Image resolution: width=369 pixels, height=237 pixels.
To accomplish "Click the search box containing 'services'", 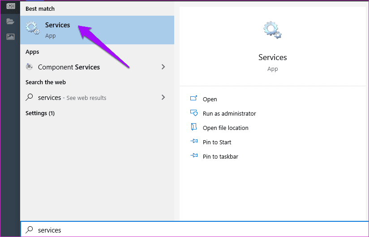I will [195, 229].
